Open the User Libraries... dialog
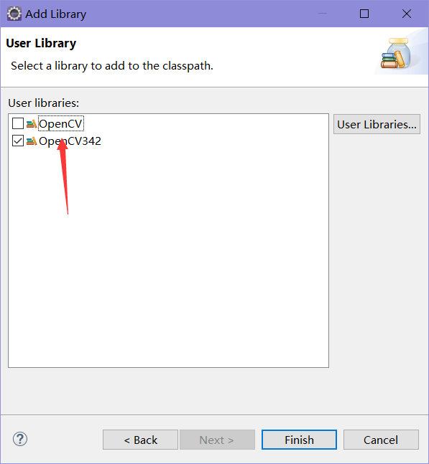This screenshot has width=429, height=464. [377, 124]
